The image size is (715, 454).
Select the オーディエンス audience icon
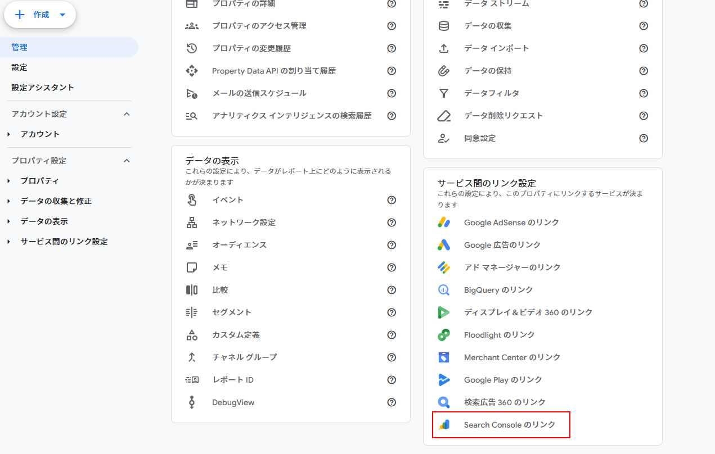pos(192,245)
